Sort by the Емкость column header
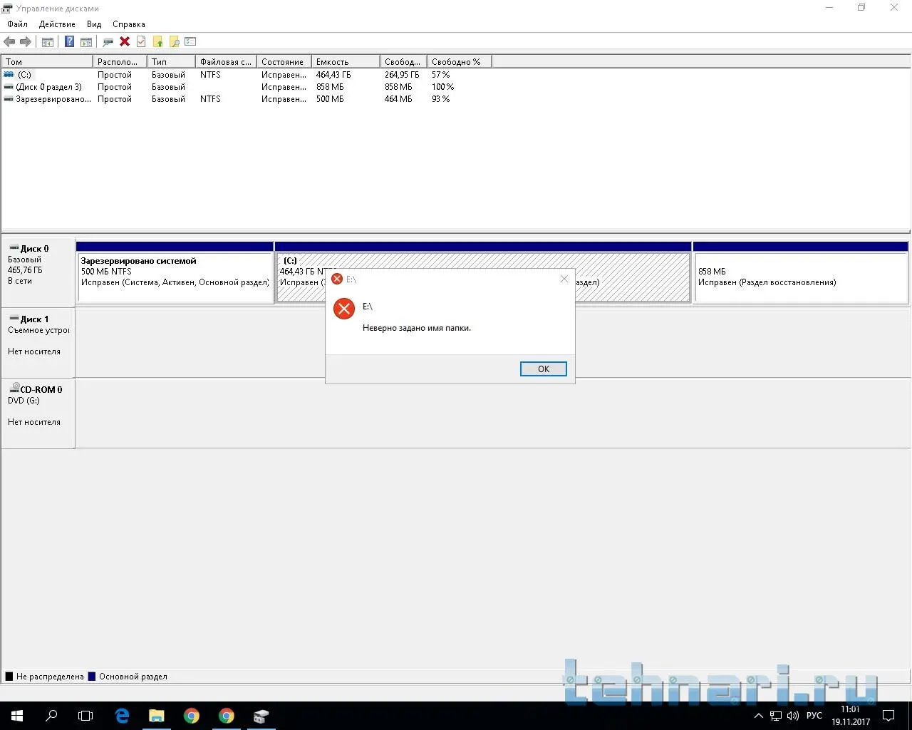Viewport: 912px width, 730px height. [x=346, y=62]
